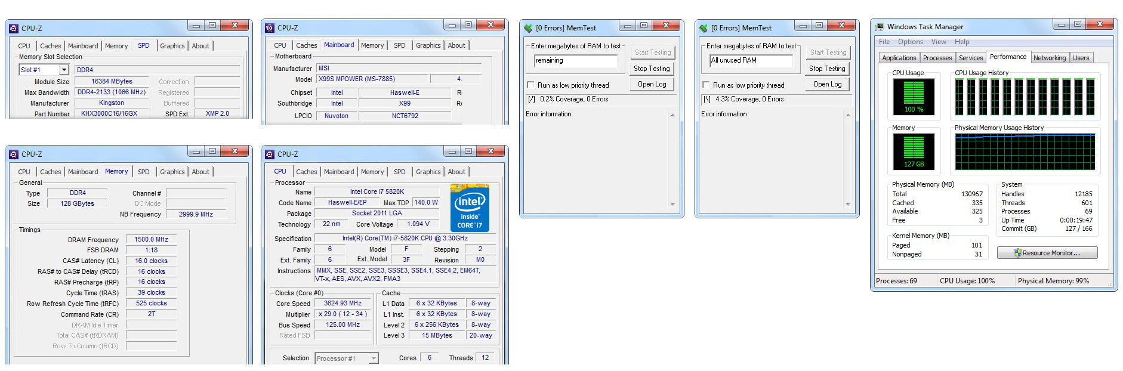1123x371 pixels.
Task: Open the About tab in the CPU-Z SPD window
Action: [x=200, y=46]
